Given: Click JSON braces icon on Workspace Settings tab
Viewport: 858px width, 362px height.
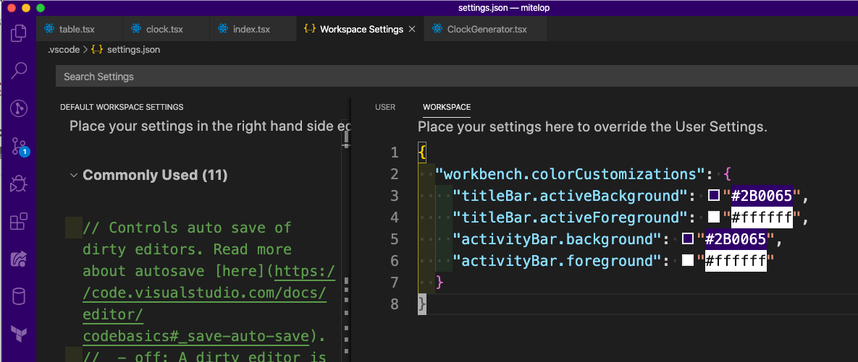Looking at the screenshot, I should coord(310,29).
